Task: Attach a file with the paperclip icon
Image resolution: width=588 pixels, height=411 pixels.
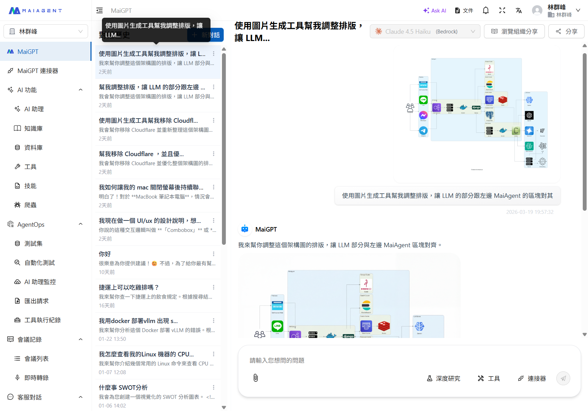Action: click(256, 378)
